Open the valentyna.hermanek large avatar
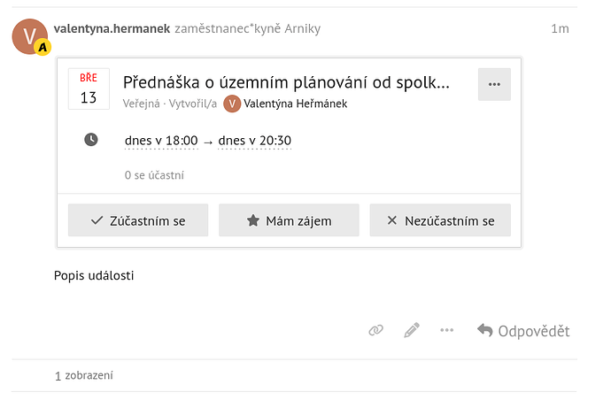 tap(30, 36)
